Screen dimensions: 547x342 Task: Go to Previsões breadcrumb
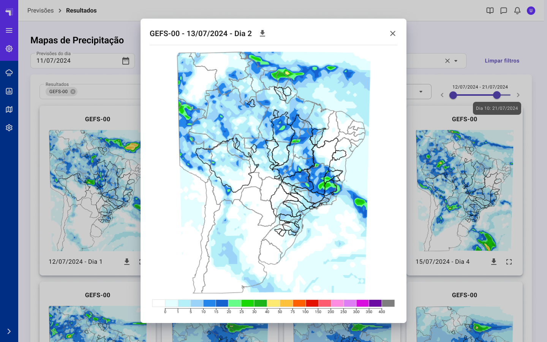click(40, 11)
